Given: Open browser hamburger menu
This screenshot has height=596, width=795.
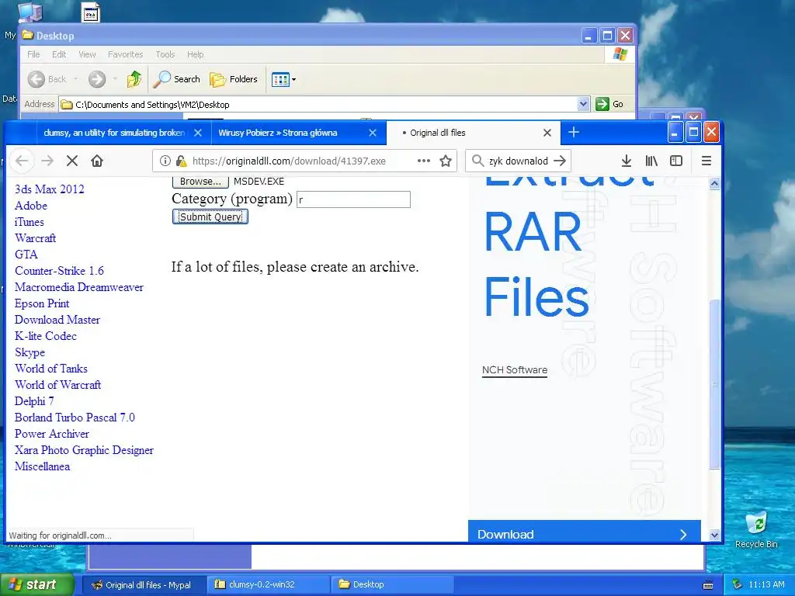Looking at the screenshot, I should coord(706,161).
